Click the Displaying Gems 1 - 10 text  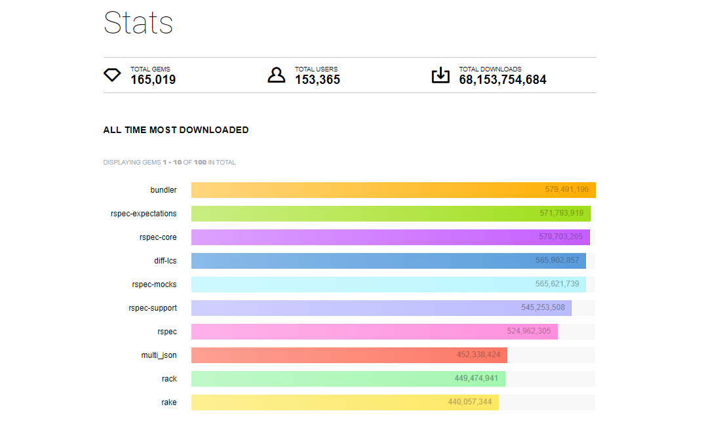point(170,163)
